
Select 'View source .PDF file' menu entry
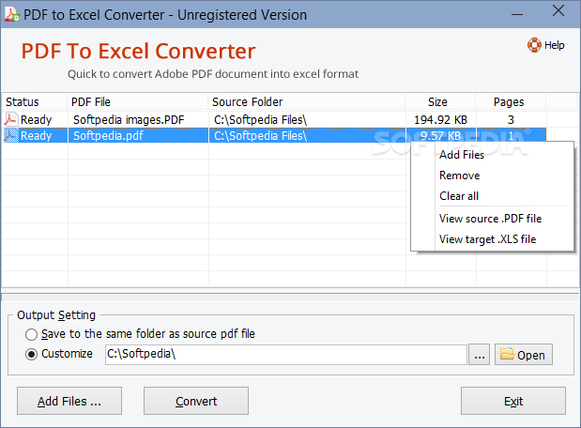(490, 219)
